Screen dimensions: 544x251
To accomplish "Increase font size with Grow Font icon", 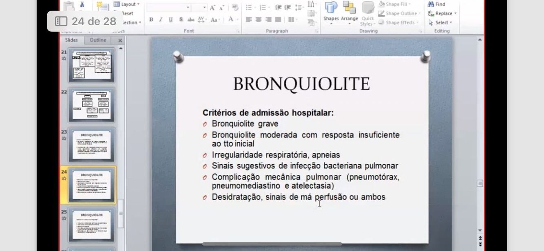I will pyautogui.click(x=212, y=8).
